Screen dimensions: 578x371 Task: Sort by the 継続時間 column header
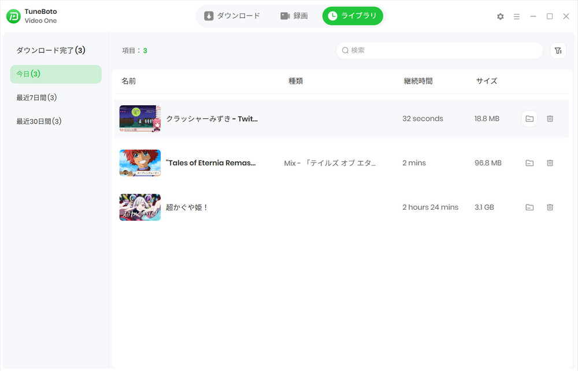coord(418,81)
